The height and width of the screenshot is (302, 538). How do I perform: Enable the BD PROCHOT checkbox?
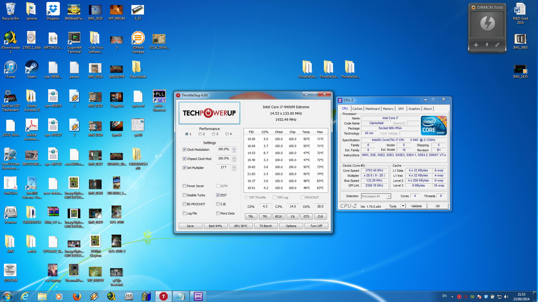(x=184, y=204)
